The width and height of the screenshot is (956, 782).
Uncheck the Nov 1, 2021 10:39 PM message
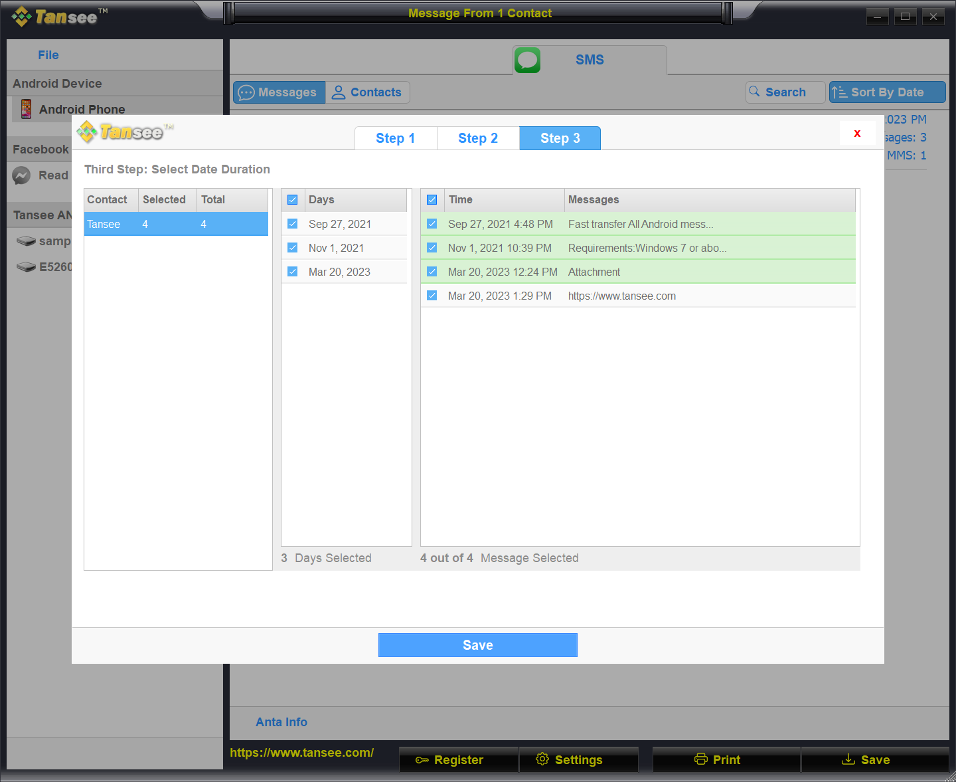[x=432, y=248]
